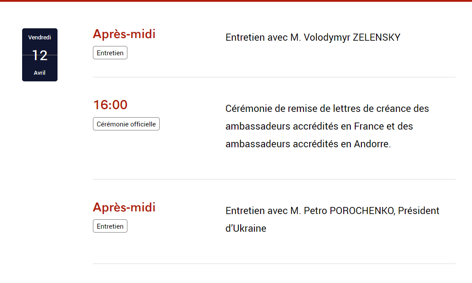Select the Après-midi heading of the Porochenko entry
Screen dimensions: 472x283
pyautogui.click(x=124, y=207)
